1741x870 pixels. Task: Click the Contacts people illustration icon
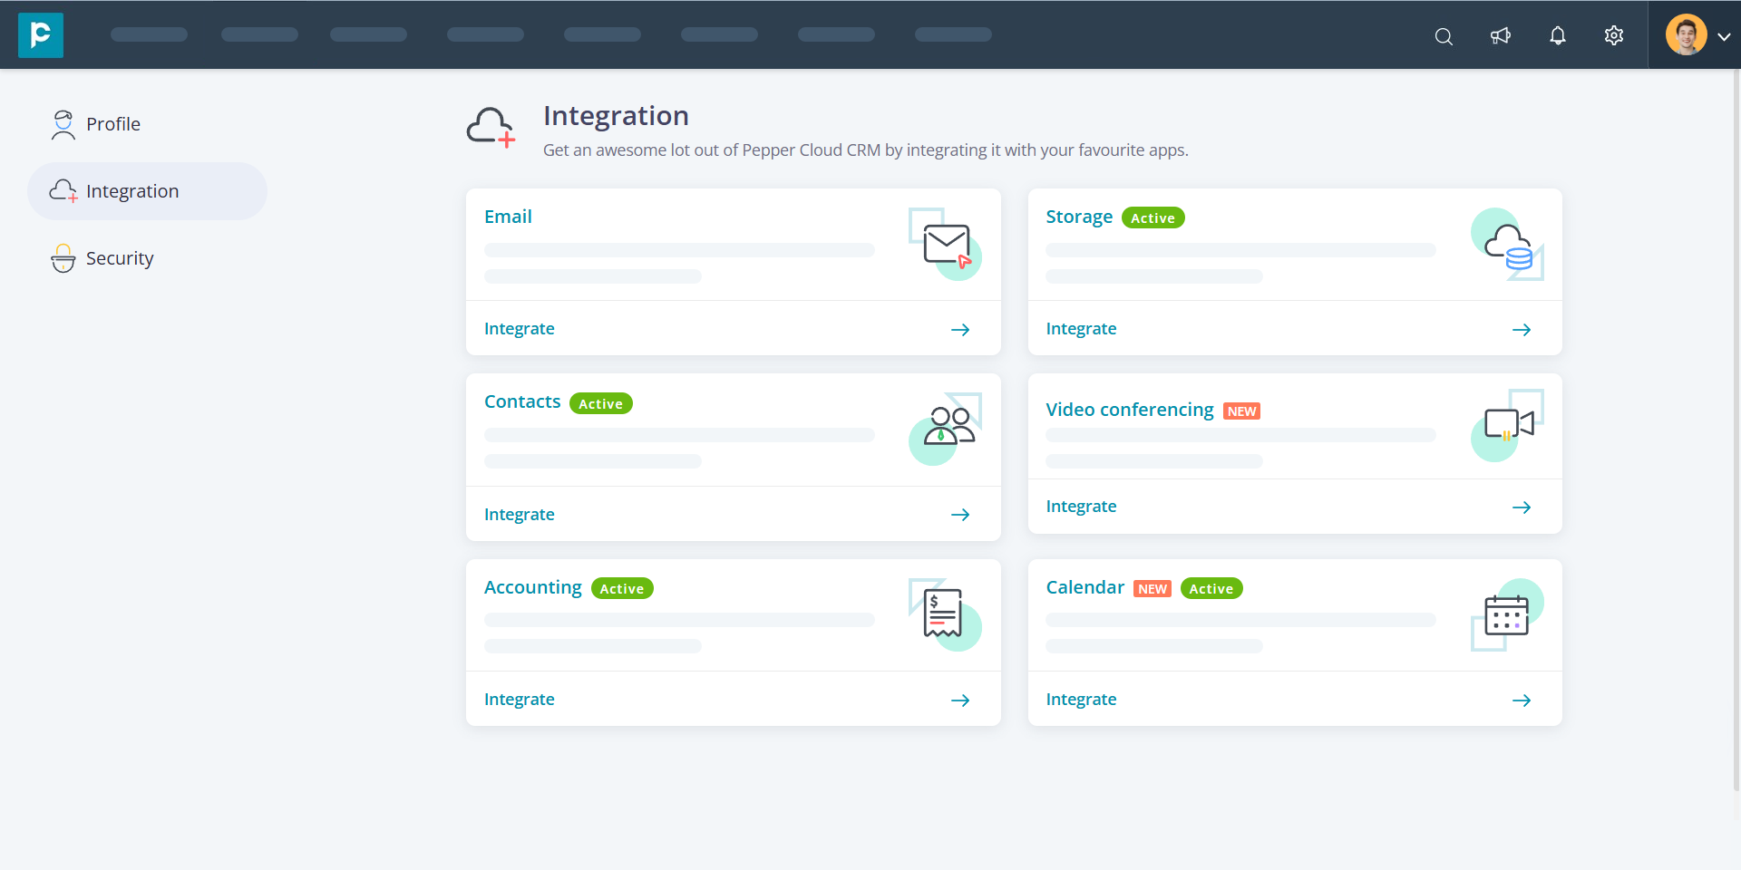click(x=946, y=429)
